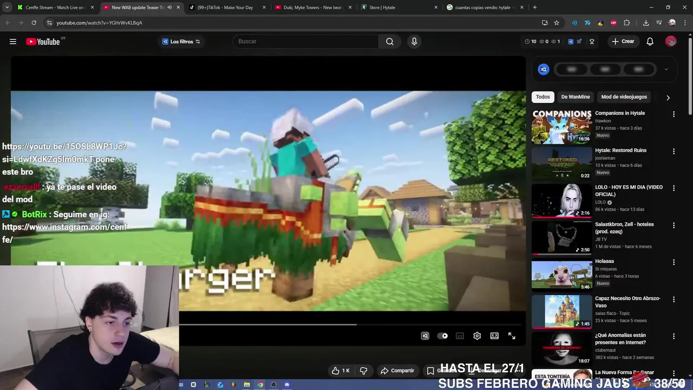Viewport: 693px width, 390px height.
Task: Open the YouTube hamburger guide menu
Action: pos(13,42)
